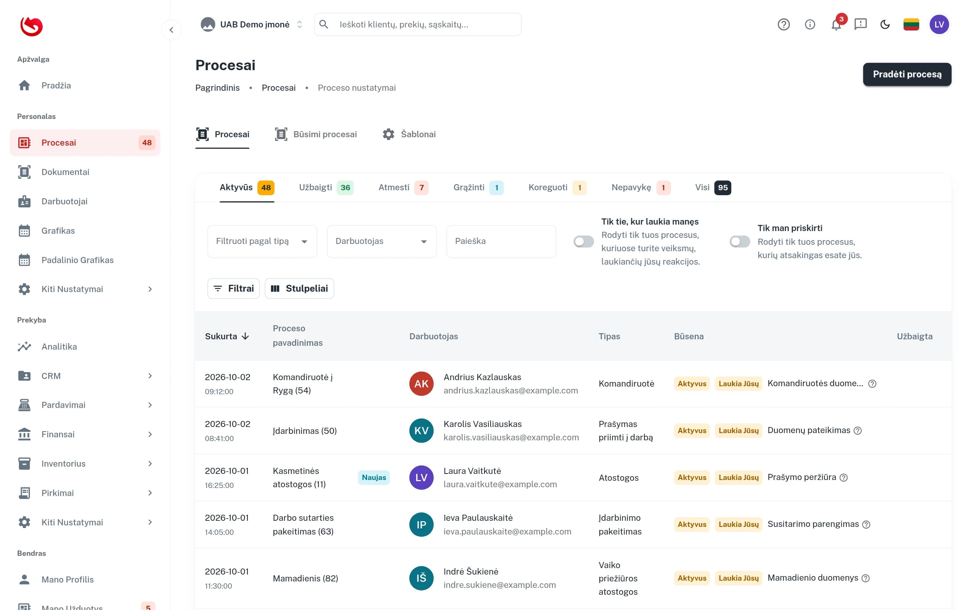Image resolution: width=976 pixels, height=610 pixels.
Task: Open the info circle icon
Action: [x=810, y=25]
